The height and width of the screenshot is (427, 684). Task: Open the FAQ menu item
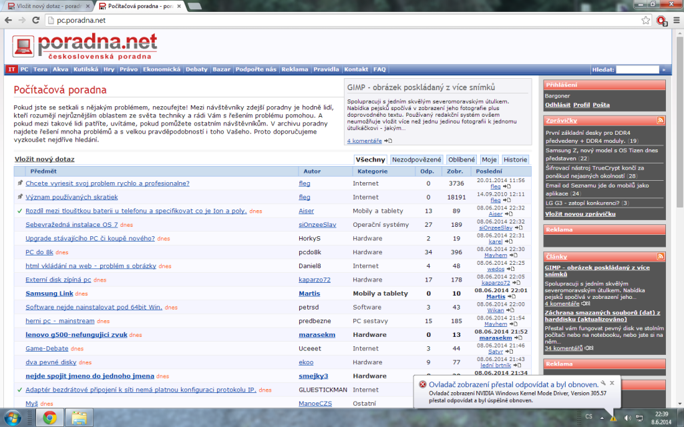tap(379, 69)
